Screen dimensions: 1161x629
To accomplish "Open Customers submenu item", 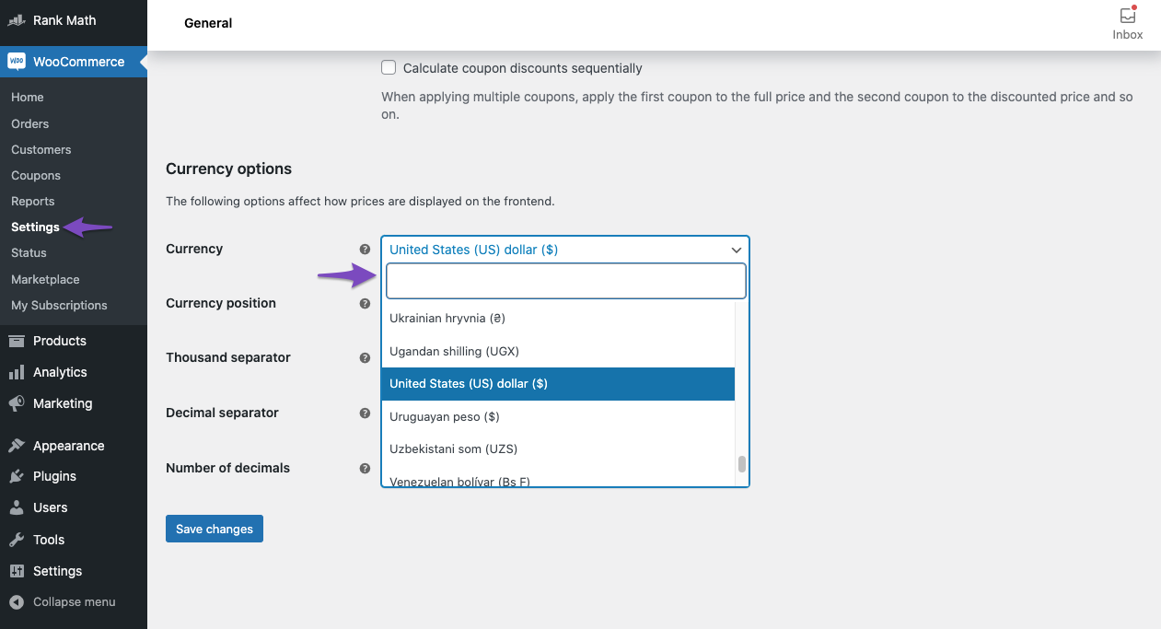I will 41,149.
